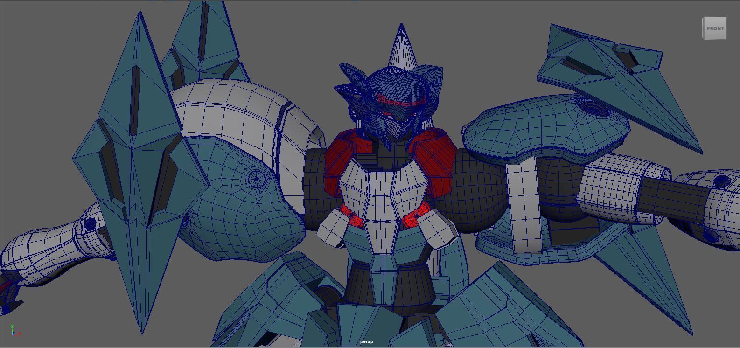Click the FRONT face of the view cube
Viewport: 740px width, 348px height.
coord(715,28)
